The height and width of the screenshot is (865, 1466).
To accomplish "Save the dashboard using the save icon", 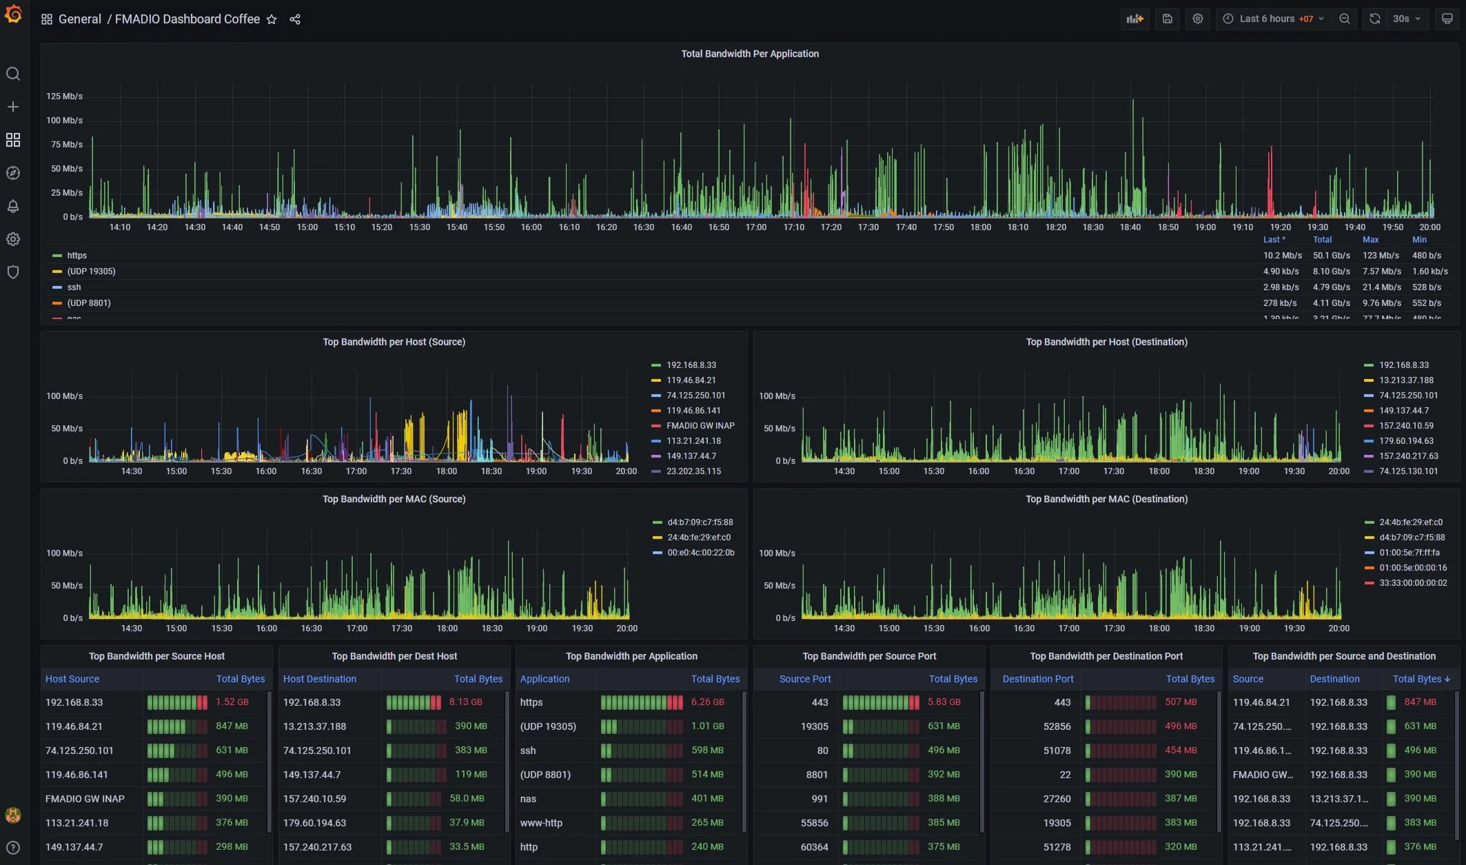I will pos(1167,19).
